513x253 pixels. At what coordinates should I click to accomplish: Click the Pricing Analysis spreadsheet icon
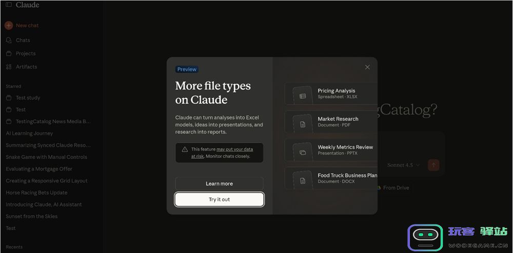click(x=303, y=96)
